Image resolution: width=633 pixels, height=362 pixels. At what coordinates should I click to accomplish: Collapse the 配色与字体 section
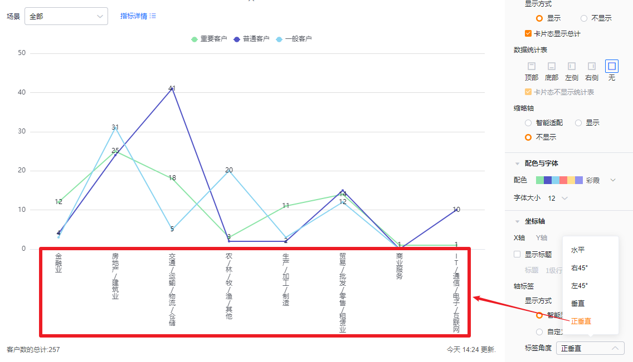[x=517, y=163]
